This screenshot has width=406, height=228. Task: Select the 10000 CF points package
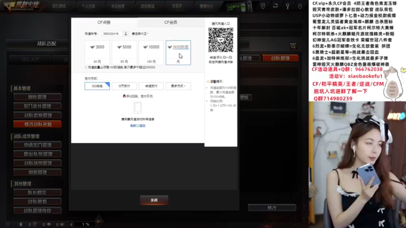coord(151,53)
